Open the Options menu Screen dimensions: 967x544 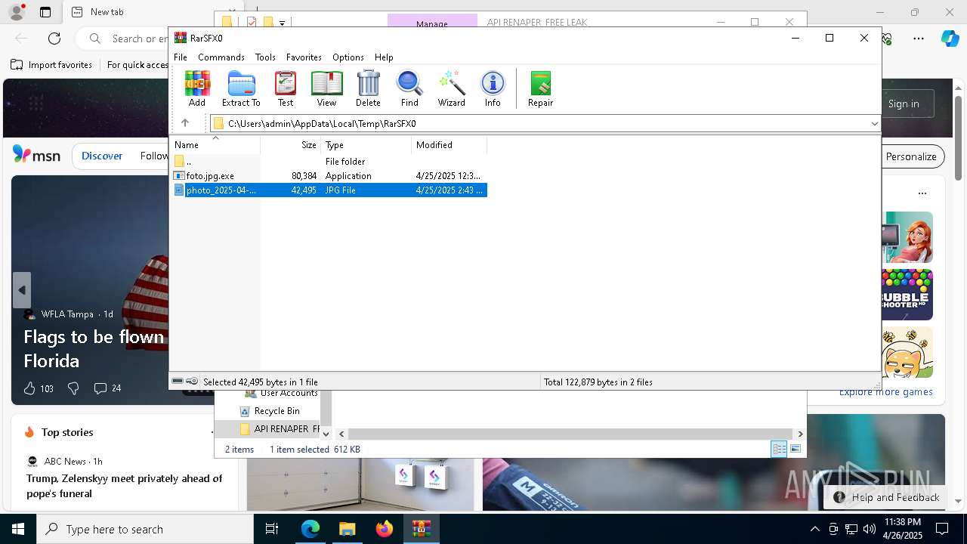[x=348, y=57]
